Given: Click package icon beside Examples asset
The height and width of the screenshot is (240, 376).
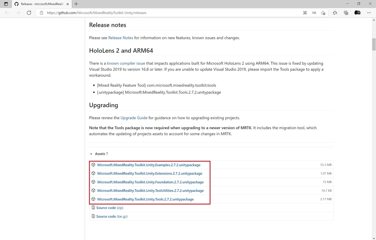Looking at the screenshot, I should [93, 165].
